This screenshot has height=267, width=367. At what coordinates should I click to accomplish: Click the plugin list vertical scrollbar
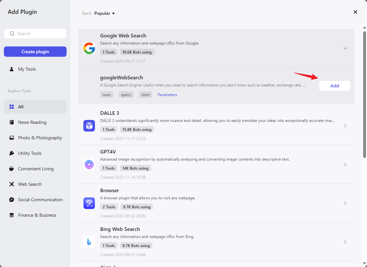pyautogui.click(x=365, y=97)
